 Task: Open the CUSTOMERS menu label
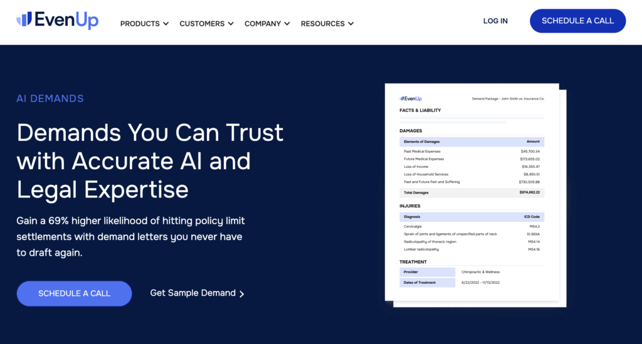(x=202, y=24)
